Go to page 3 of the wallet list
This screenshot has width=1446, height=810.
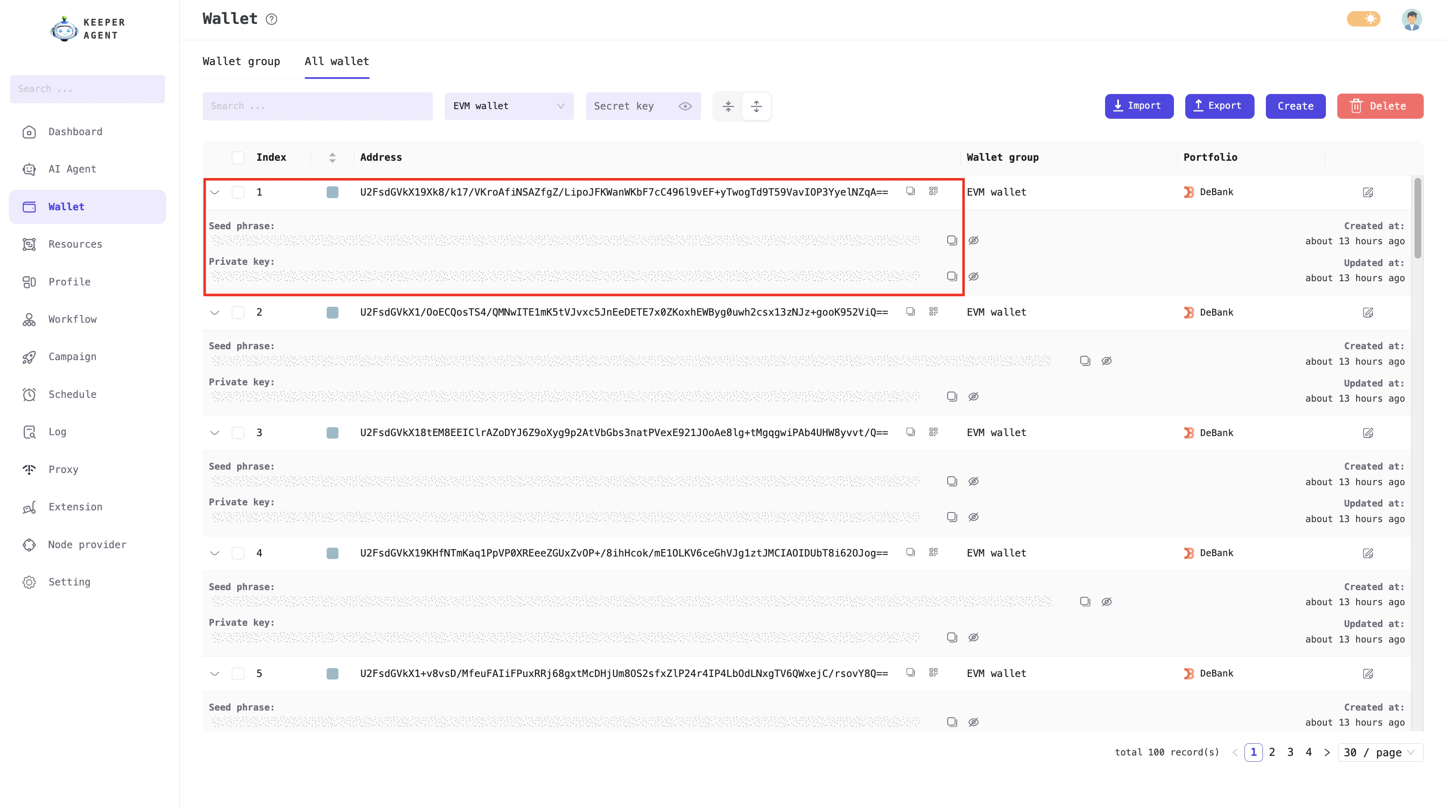point(1290,752)
